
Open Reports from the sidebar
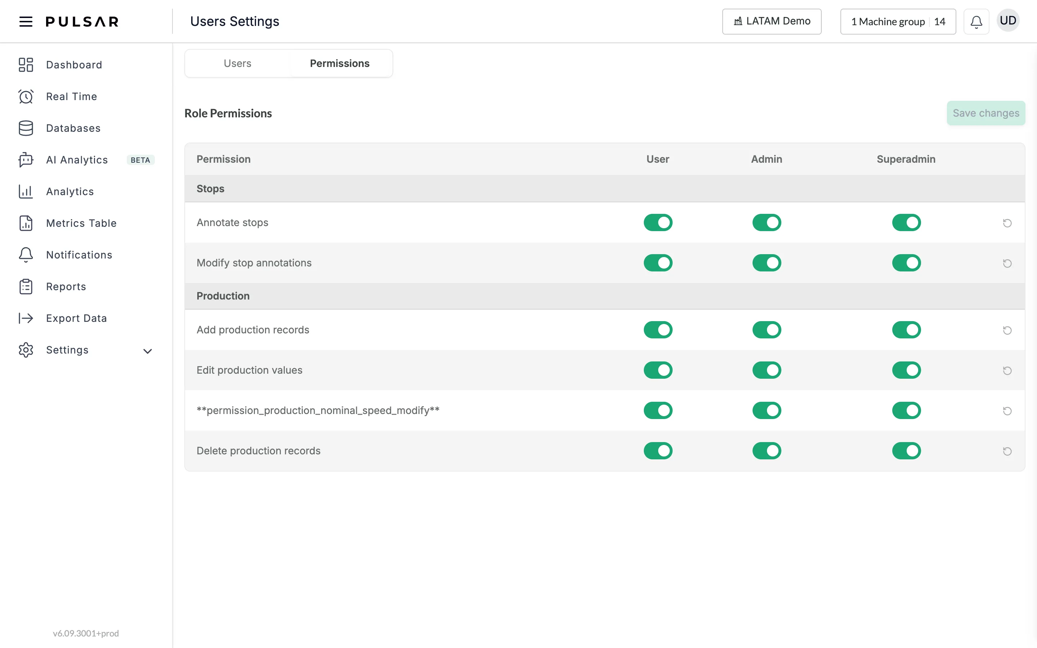tap(66, 287)
